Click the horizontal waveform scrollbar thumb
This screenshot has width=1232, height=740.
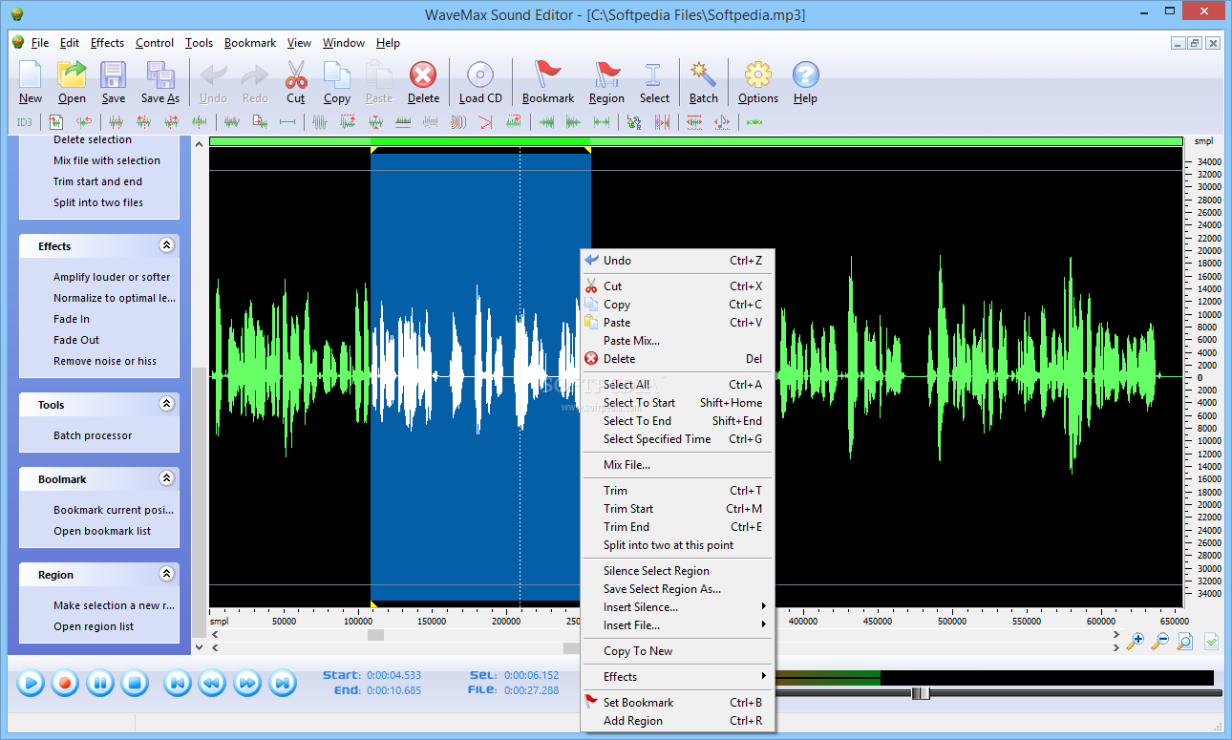(x=376, y=635)
